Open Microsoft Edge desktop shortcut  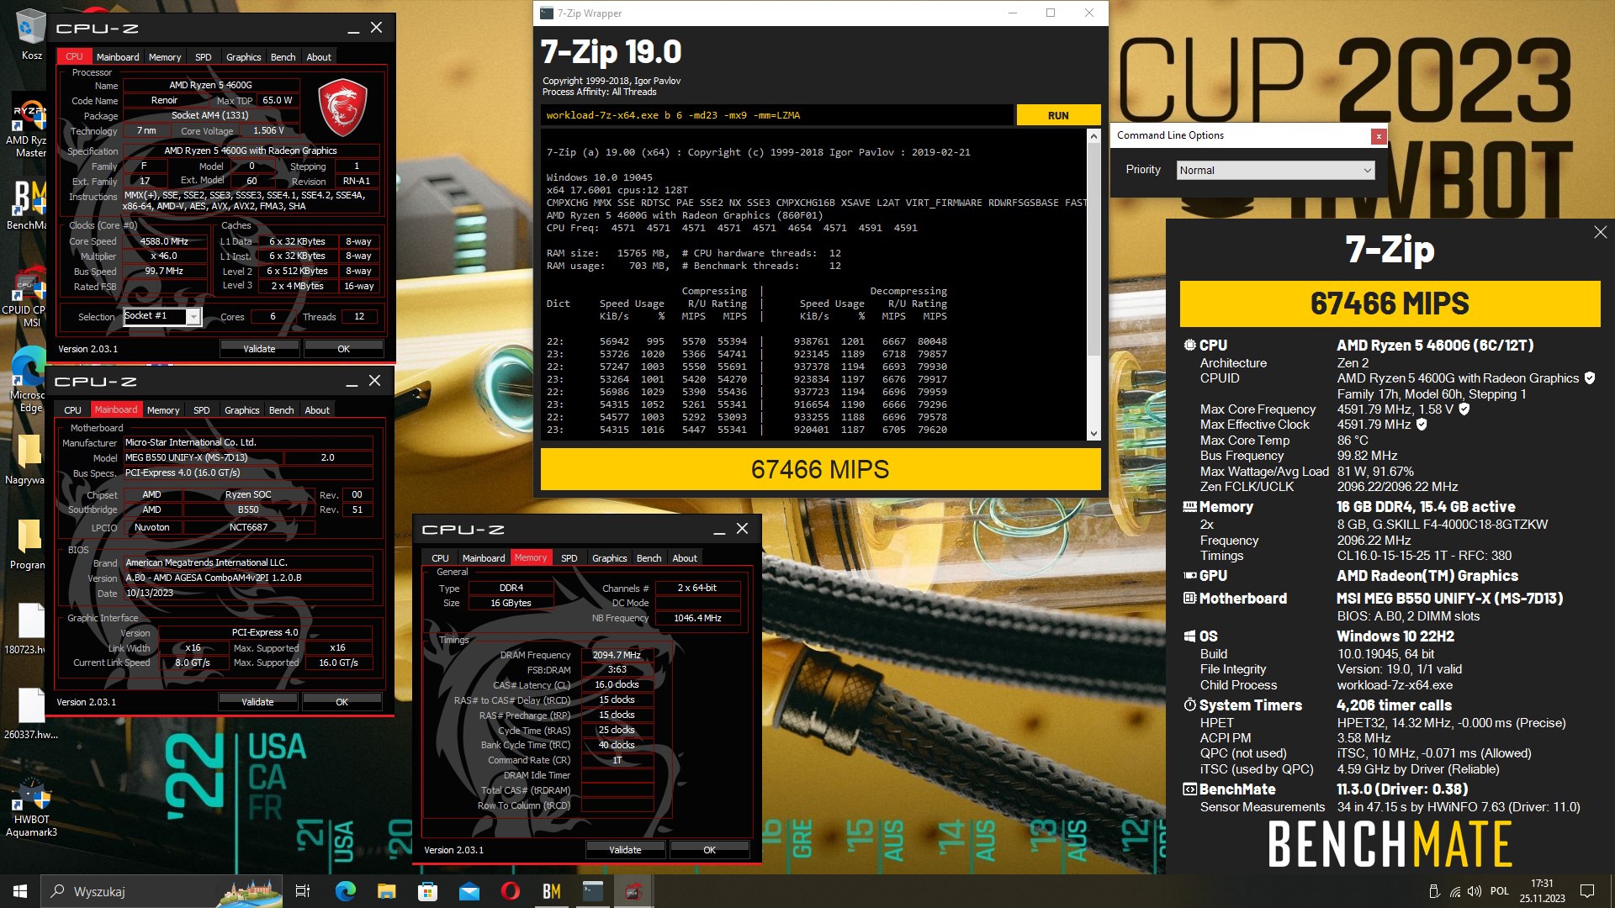click(31, 380)
